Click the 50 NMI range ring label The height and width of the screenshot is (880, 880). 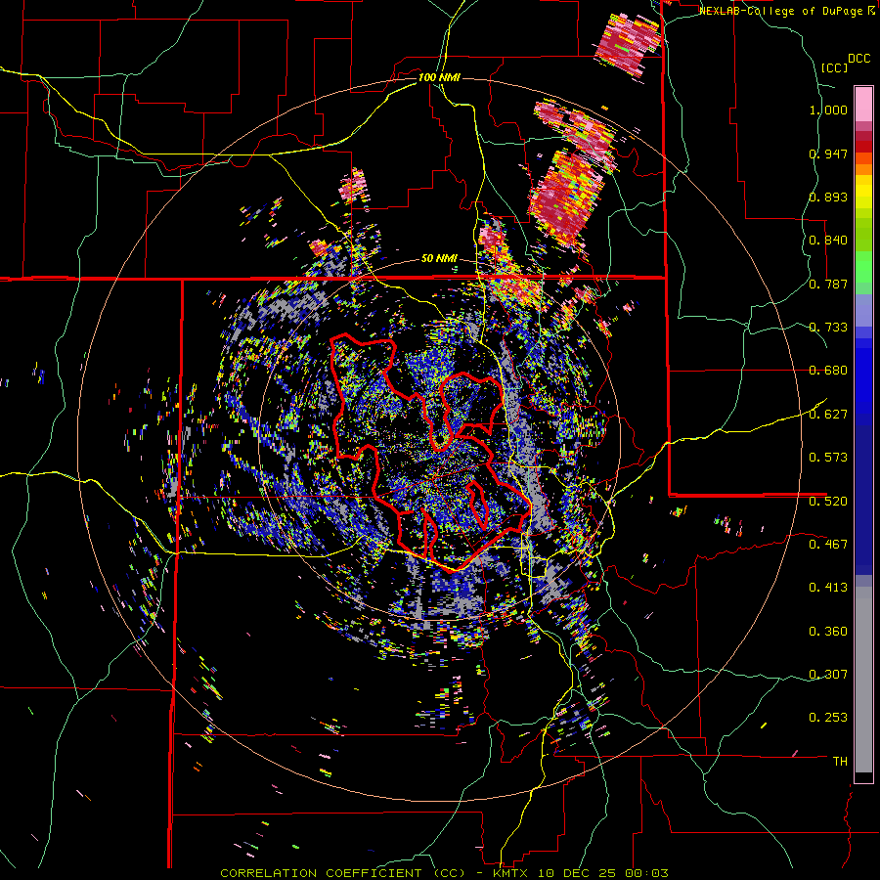439,259
